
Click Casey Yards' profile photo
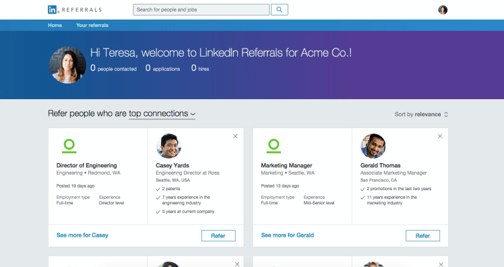(x=168, y=146)
